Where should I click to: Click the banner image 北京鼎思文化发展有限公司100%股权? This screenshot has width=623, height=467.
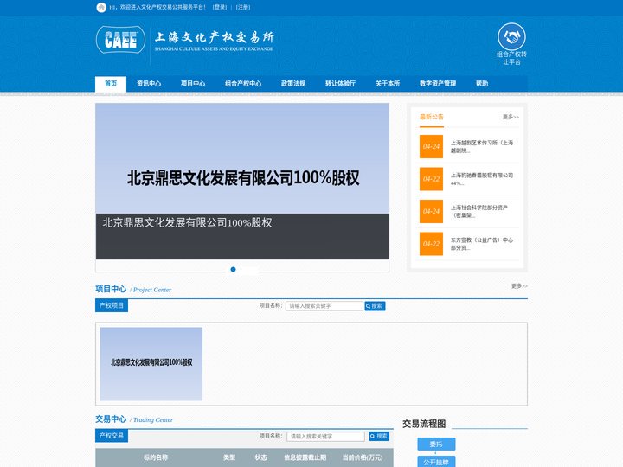242,158
